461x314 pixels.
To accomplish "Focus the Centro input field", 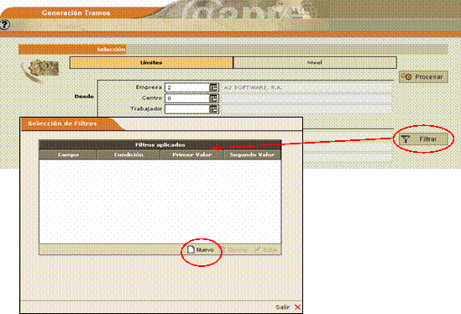I will (x=187, y=98).
